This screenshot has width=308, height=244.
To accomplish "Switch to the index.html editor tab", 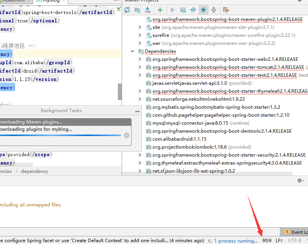I will (x=16, y=1).
